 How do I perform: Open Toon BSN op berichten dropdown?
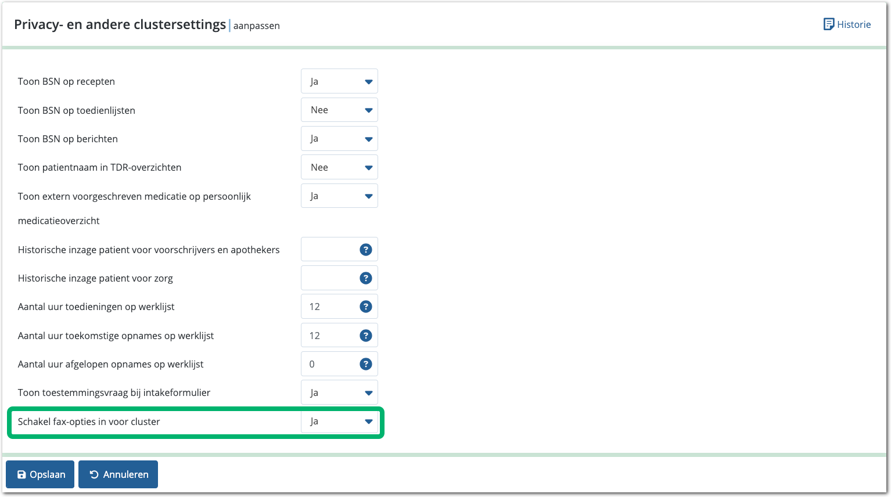tap(339, 139)
